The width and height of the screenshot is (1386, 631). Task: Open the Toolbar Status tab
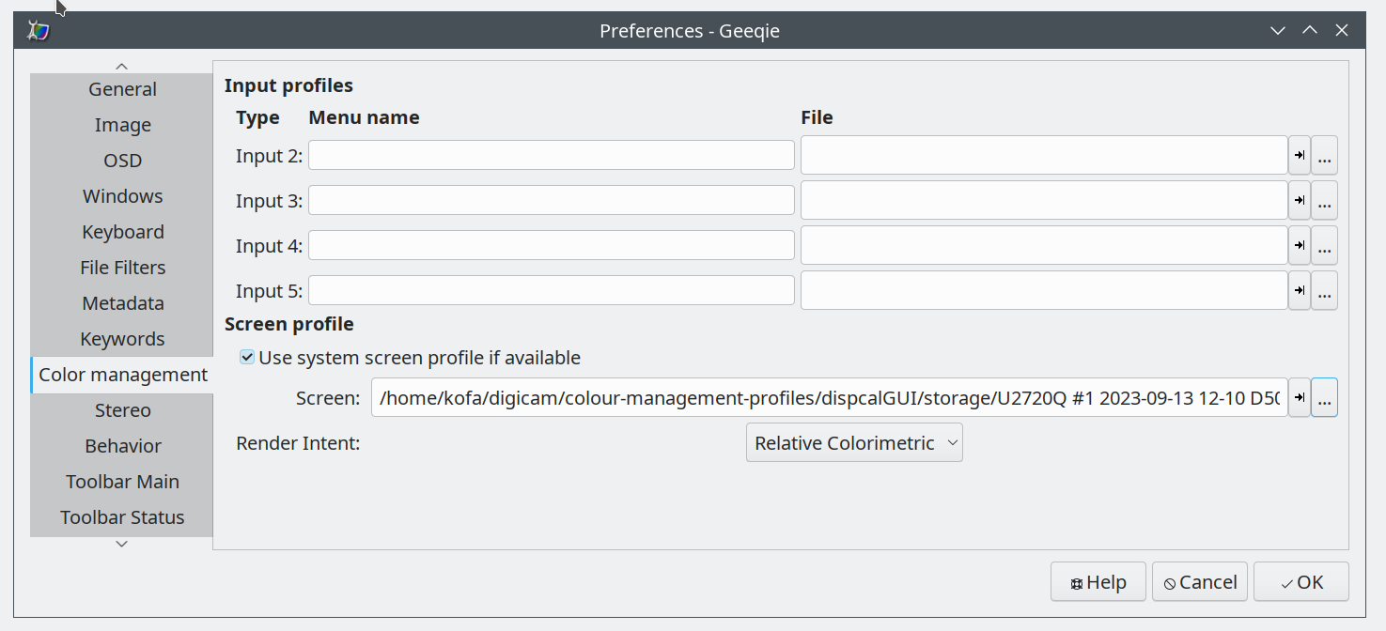(122, 517)
